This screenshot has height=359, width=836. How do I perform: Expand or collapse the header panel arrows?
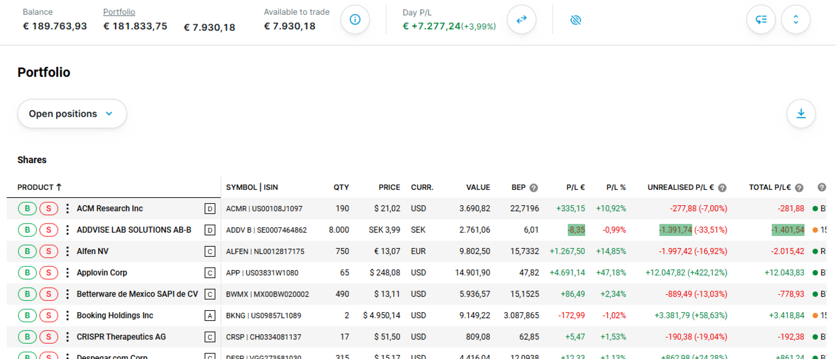pos(796,20)
